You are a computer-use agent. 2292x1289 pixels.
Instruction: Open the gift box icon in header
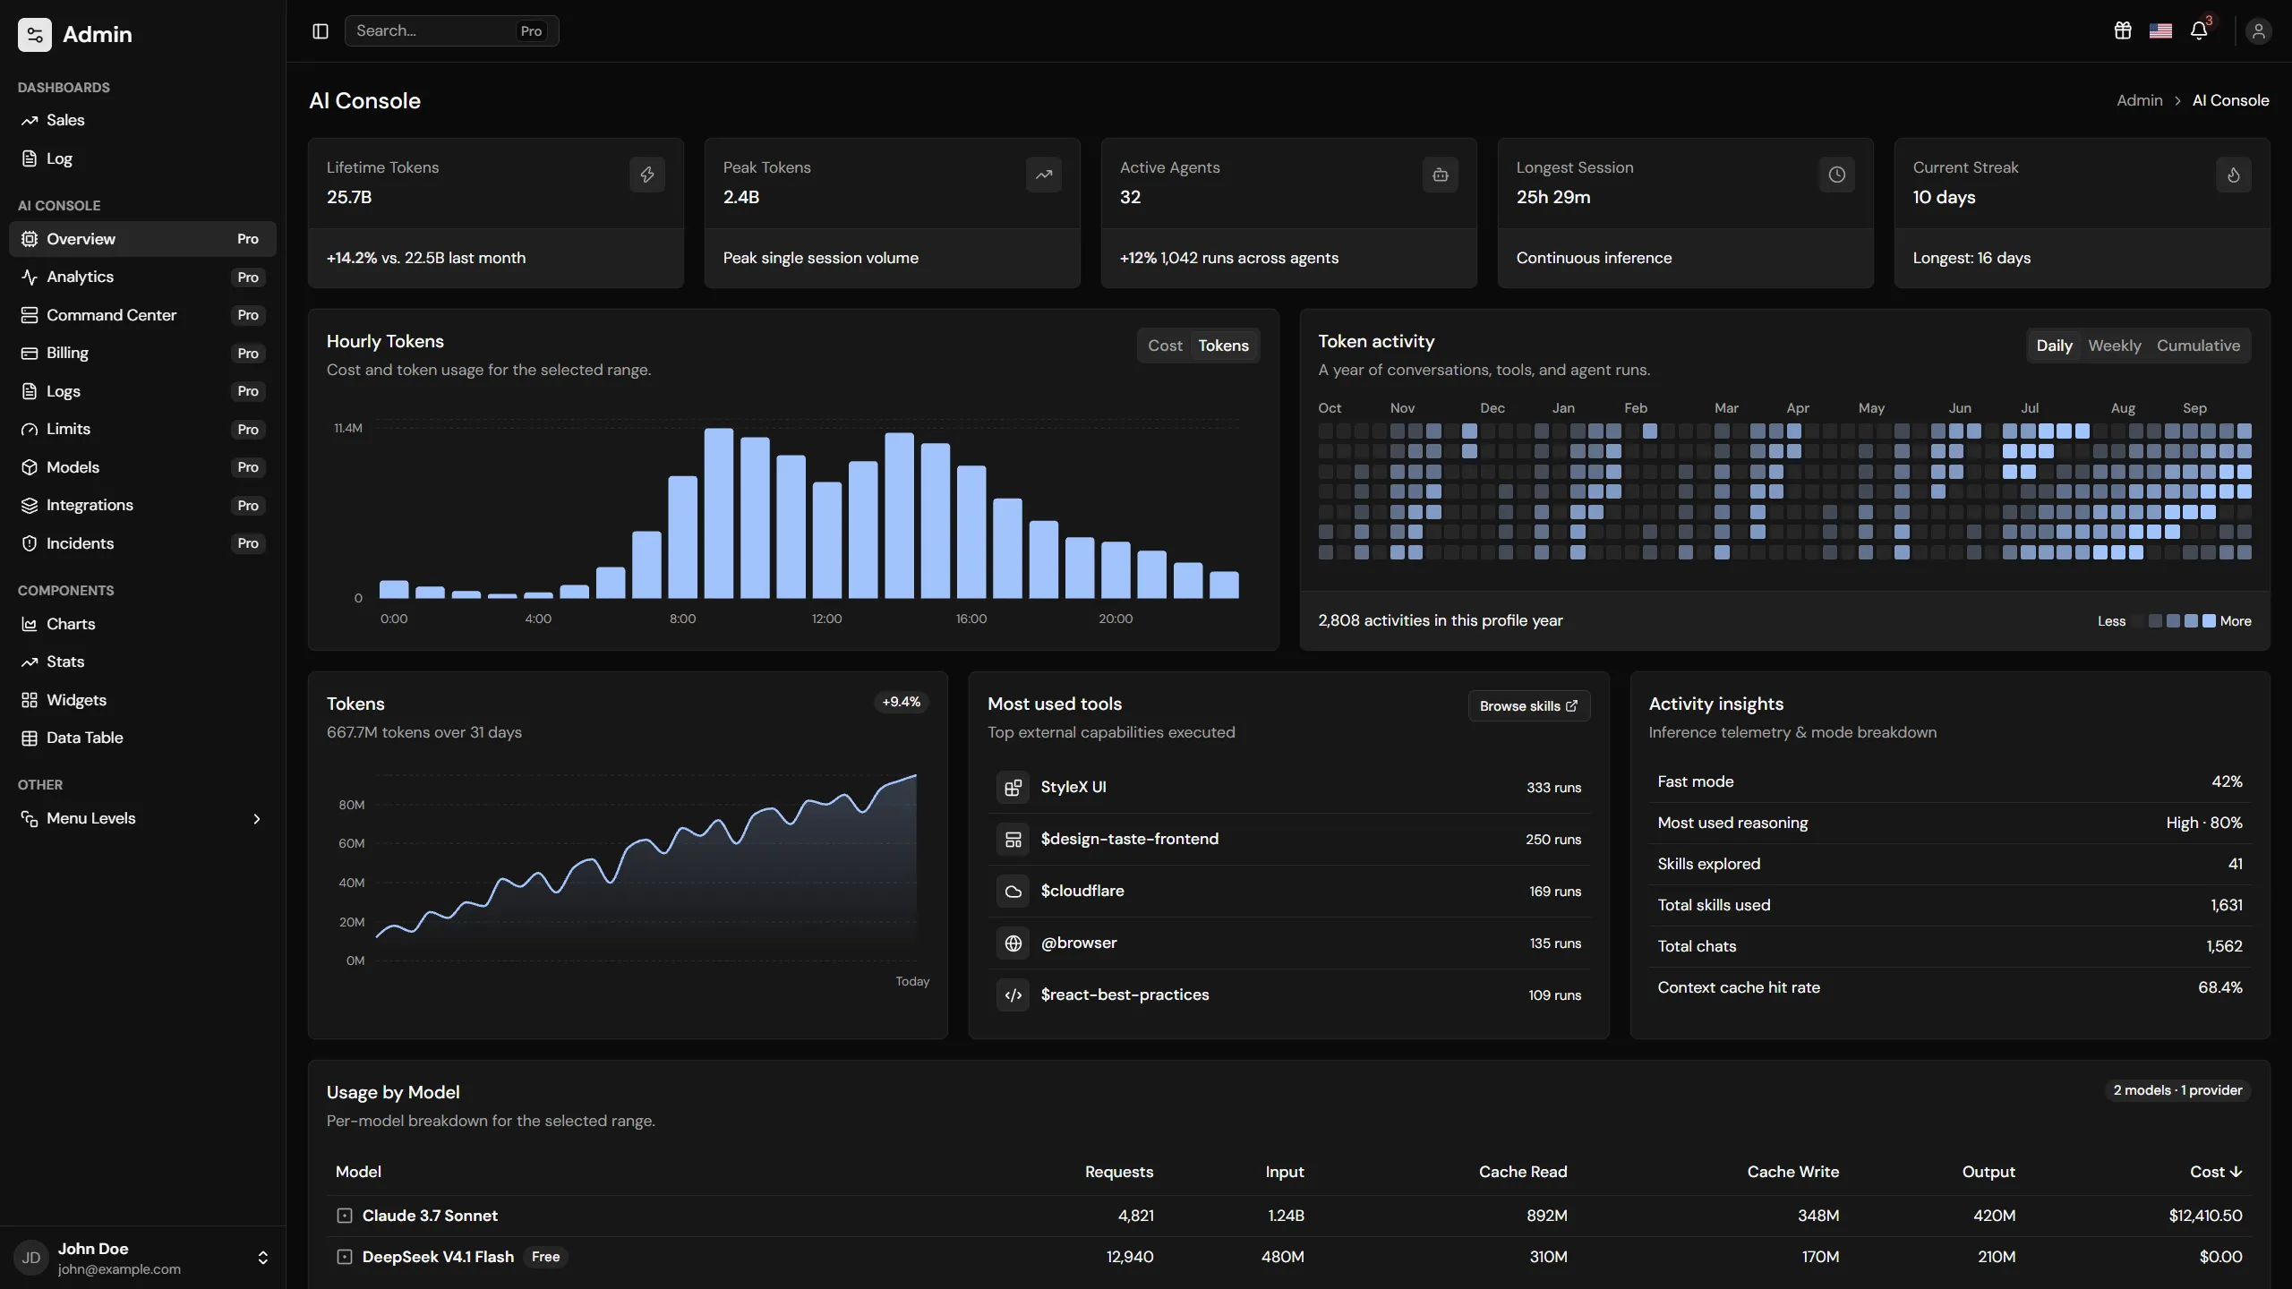[x=2123, y=31]
